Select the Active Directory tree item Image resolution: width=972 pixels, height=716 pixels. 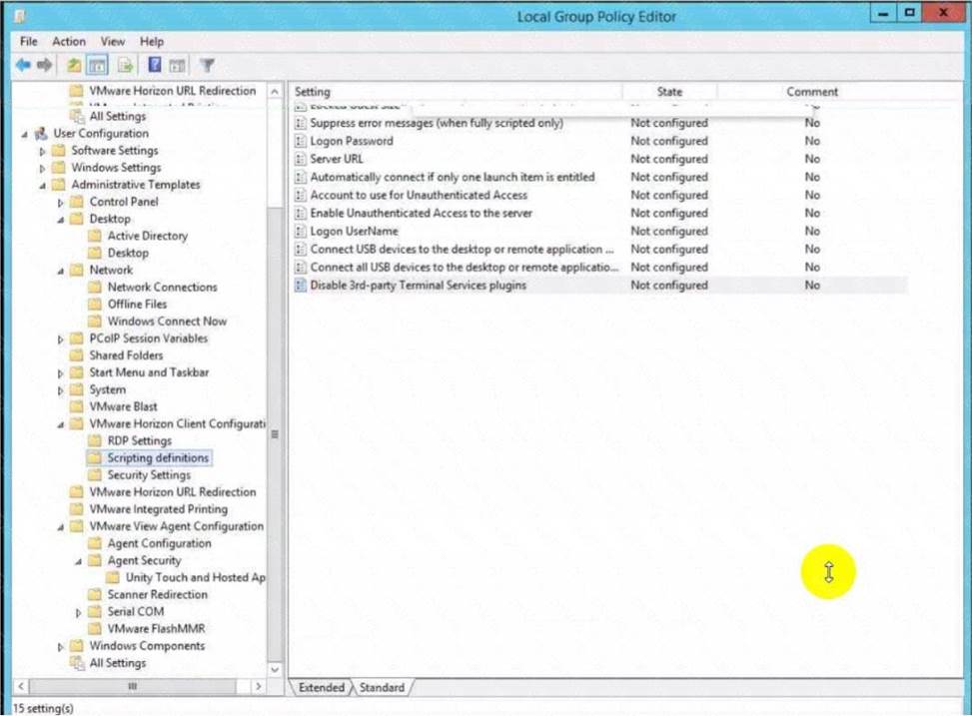tap(148, 236)
